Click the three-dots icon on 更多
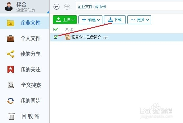Viewport: 183px width, 123px height. tap(133, 20)
